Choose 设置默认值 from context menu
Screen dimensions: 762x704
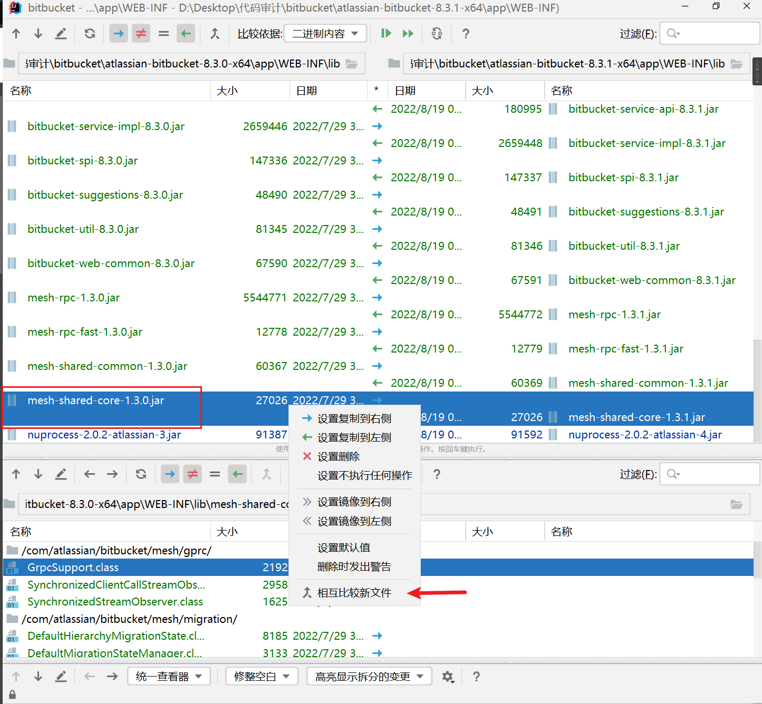(x=355, y=547)
